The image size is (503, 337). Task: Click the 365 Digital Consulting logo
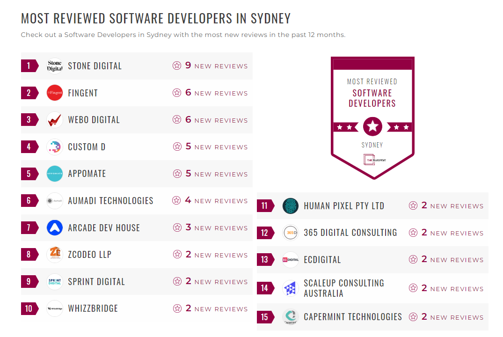point(291,233)
